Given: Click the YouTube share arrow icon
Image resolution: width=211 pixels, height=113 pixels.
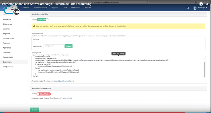Looking at the screenshot, I should click(207, 4).
